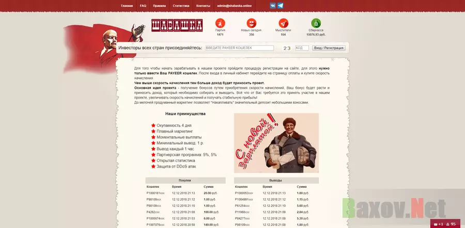
Task: Click the Новых сегодня icon
Action: coord(251,23)
